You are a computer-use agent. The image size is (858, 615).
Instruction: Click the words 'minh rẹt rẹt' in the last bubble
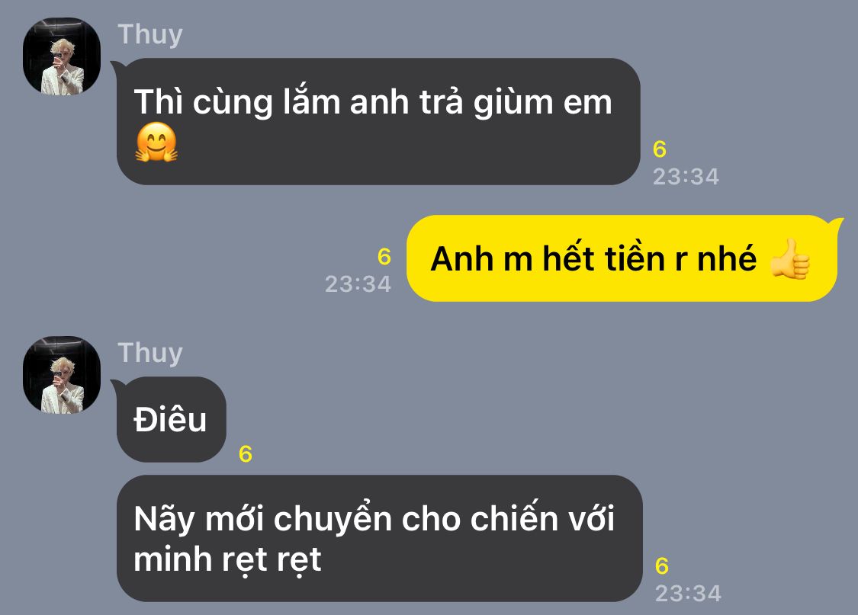(227, 560)
